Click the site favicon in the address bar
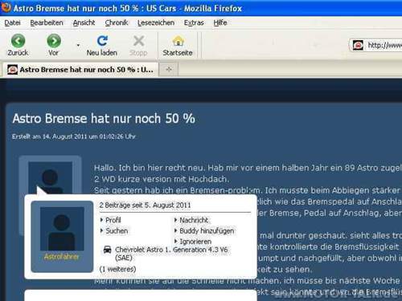 point(358,45)
